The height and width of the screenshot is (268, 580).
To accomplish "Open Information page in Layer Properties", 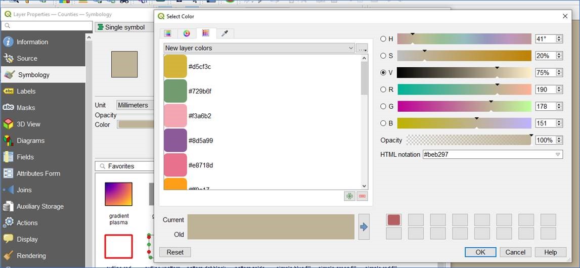I will 43,42.
